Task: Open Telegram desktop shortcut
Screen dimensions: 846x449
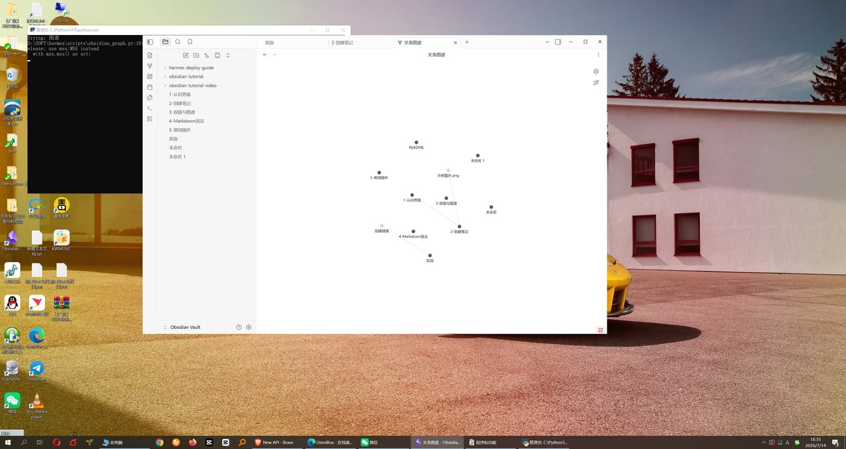Action: point(37,371)
